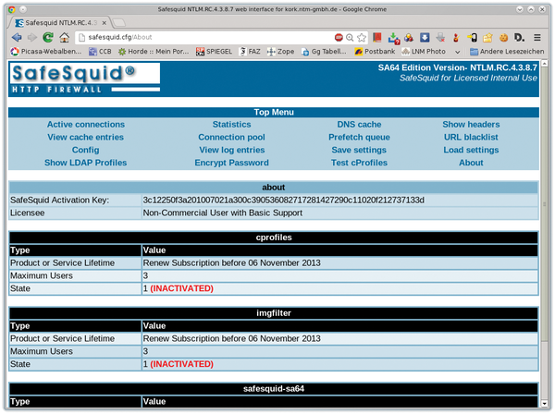Click INACTIVATED state in imgfilter table
555x414 pixels.
(x=181, y=364)
